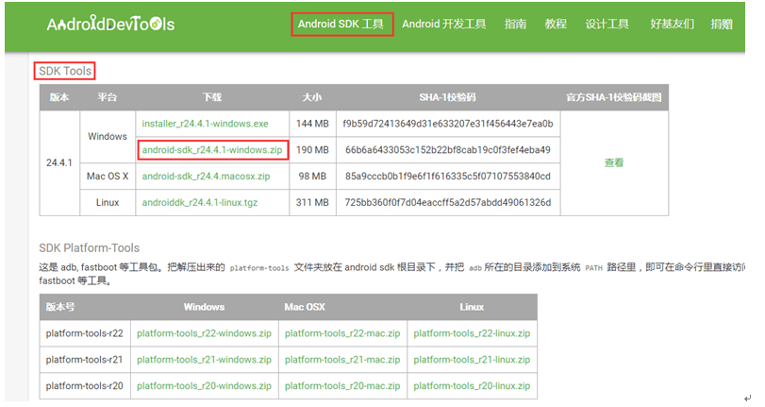Image resolution: width=765 pixels, height=407 pixels.
Task: Click the Linux platform cell in SDK Tools
Action: click(x=108, y=202)
